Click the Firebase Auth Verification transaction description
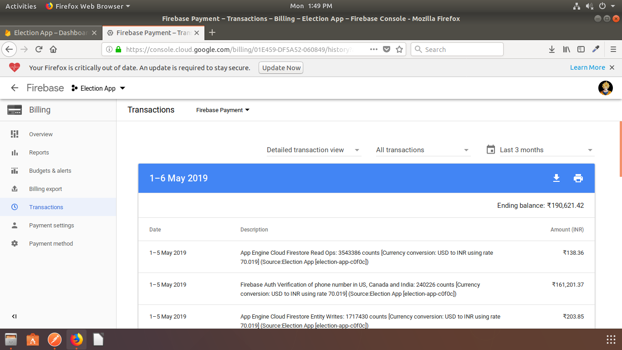 [360, 289]
